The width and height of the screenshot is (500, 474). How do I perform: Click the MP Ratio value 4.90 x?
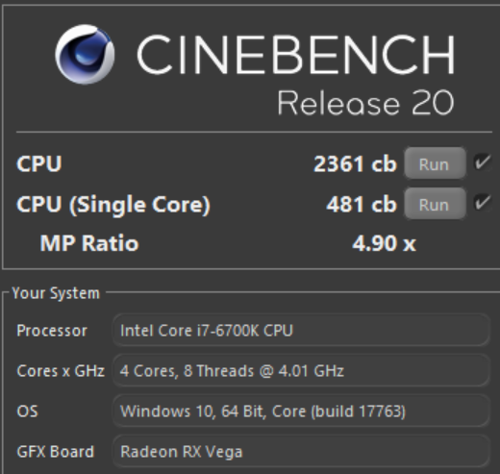tap(384, 243)
